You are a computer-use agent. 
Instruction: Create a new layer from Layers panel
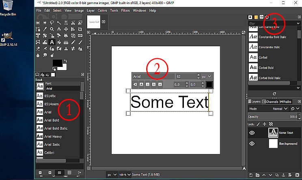coord(250,175)
